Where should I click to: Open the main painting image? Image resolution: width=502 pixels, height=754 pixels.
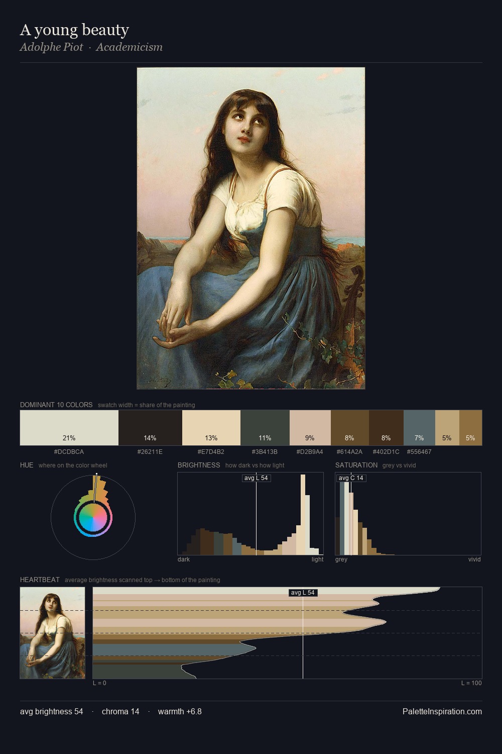(251, 228)
